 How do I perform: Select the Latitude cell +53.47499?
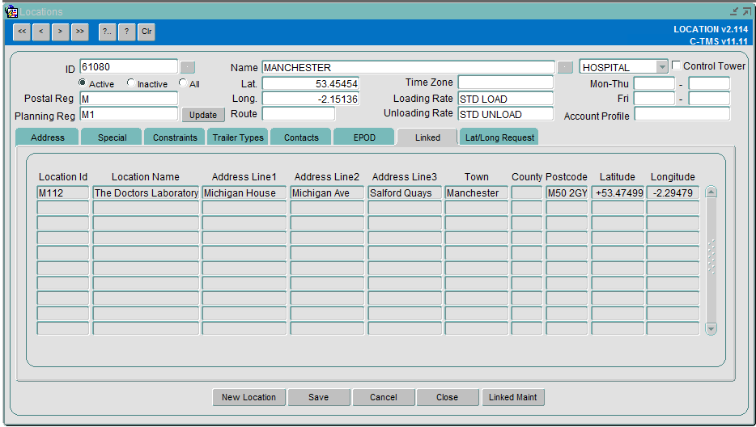[618, 192]
